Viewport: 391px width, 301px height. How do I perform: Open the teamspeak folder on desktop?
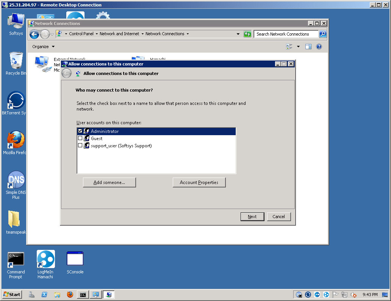16,222
